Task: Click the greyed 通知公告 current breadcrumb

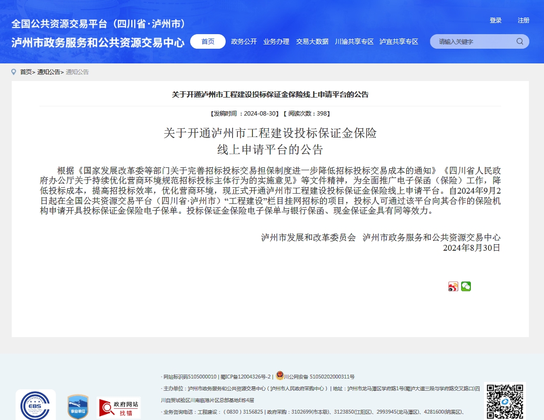Action: pos(78,72)
